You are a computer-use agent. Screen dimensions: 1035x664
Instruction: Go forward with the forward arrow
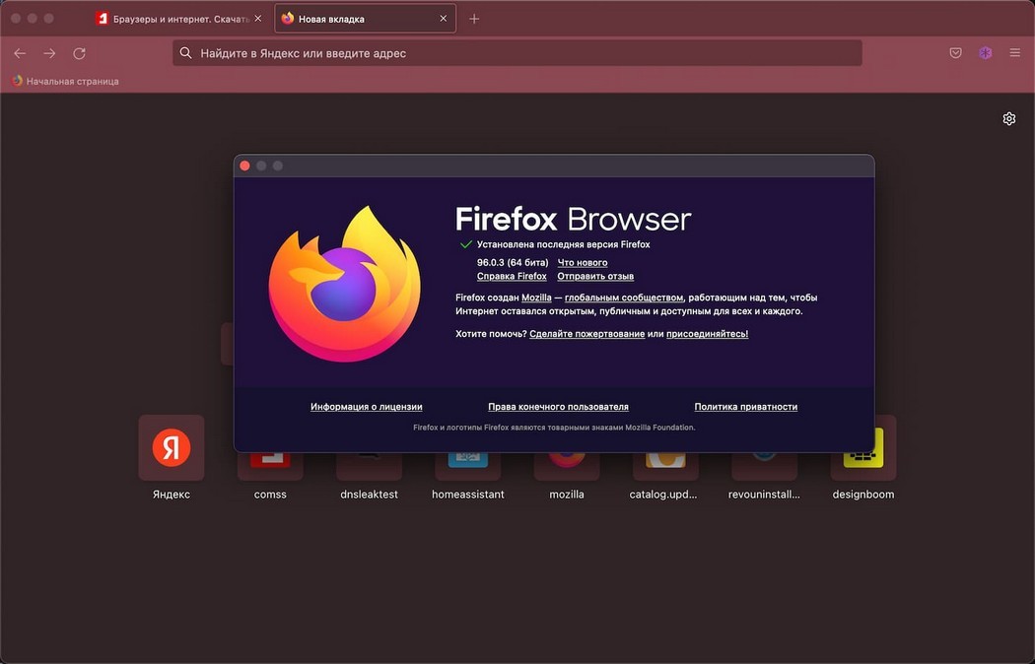(49, 53)
